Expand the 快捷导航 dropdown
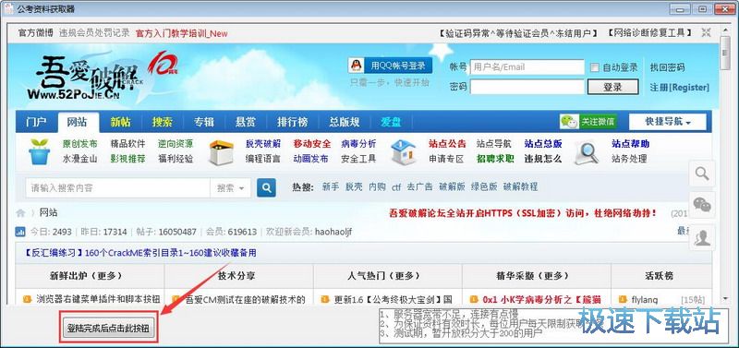This screenshot has width=739, height=348. click(x=667, y=122)
